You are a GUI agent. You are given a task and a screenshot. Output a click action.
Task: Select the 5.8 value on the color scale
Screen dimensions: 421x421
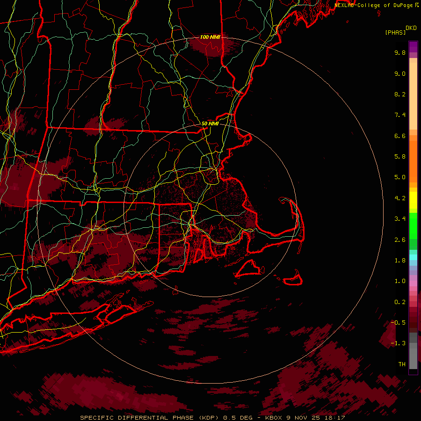(400, 157)
